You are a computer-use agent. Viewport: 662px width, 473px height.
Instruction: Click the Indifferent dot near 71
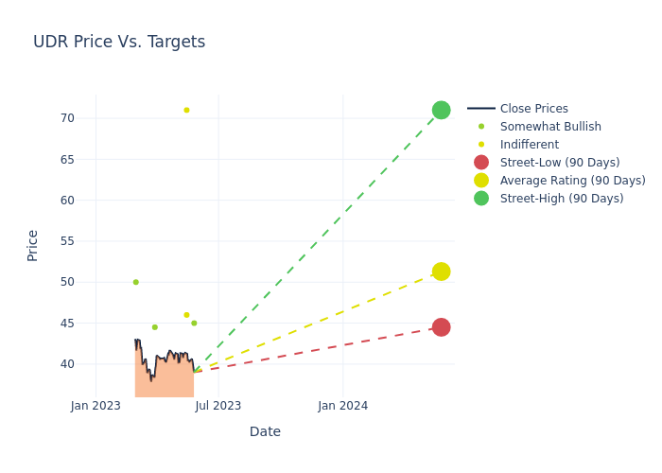tap(186, 110)
